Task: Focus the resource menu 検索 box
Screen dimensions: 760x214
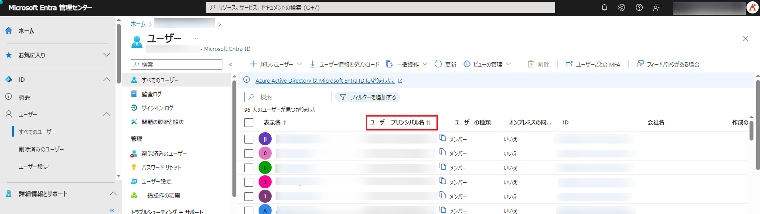Action: pos(177,64)
